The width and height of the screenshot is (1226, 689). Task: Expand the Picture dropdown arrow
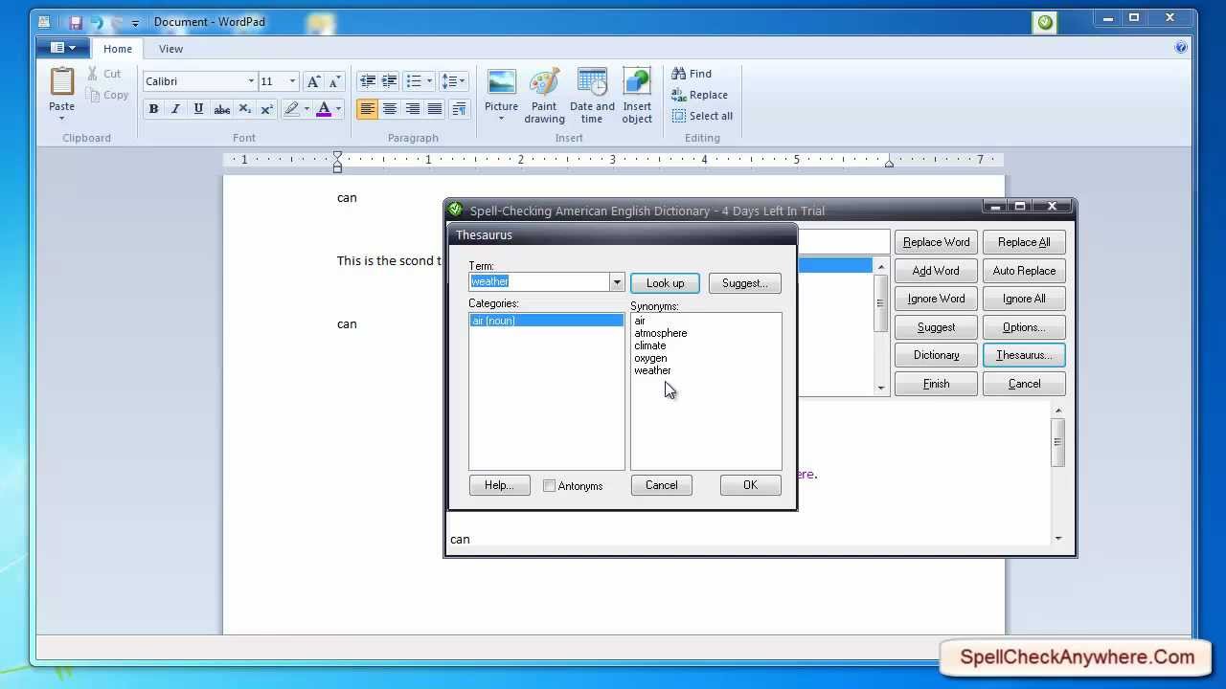(x=501, y=119)
